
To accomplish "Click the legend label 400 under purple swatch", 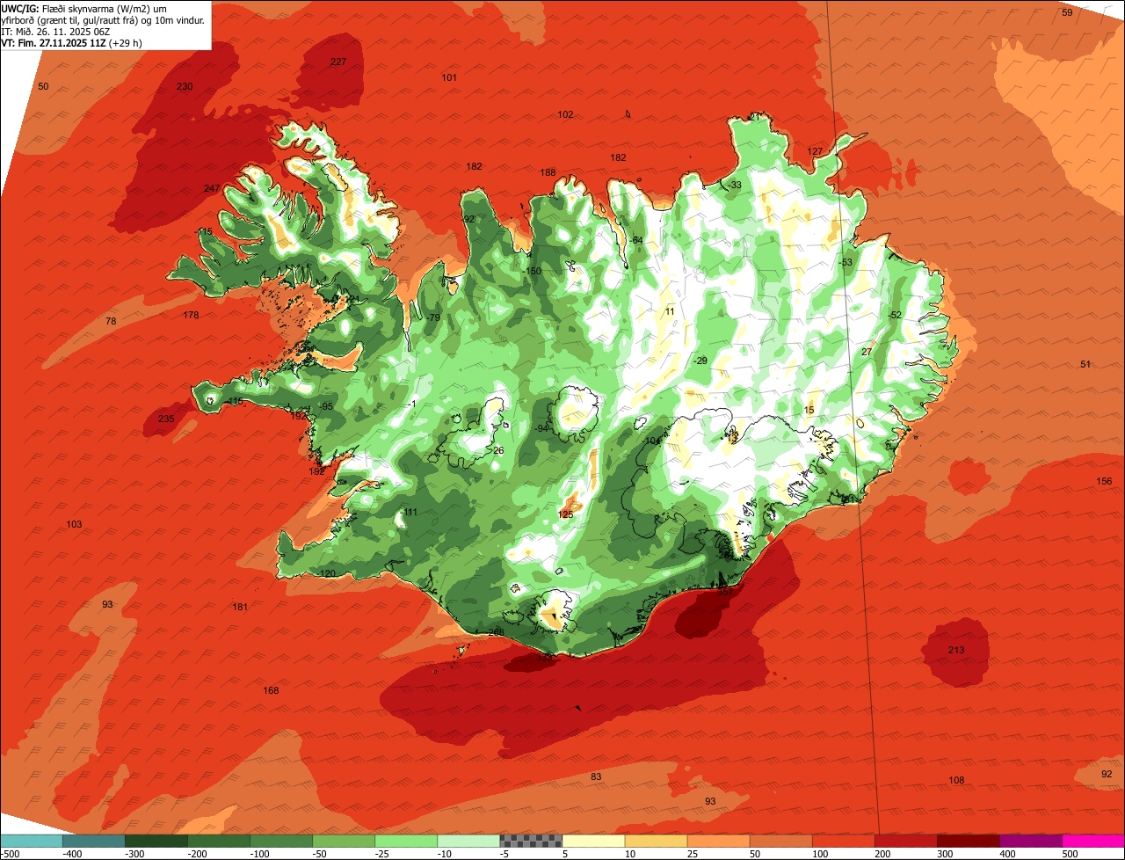I will click(x=1006, y=854).
